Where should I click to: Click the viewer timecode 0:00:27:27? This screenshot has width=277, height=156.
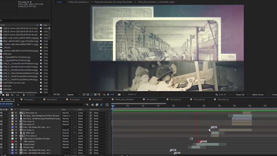coord(132,94)
